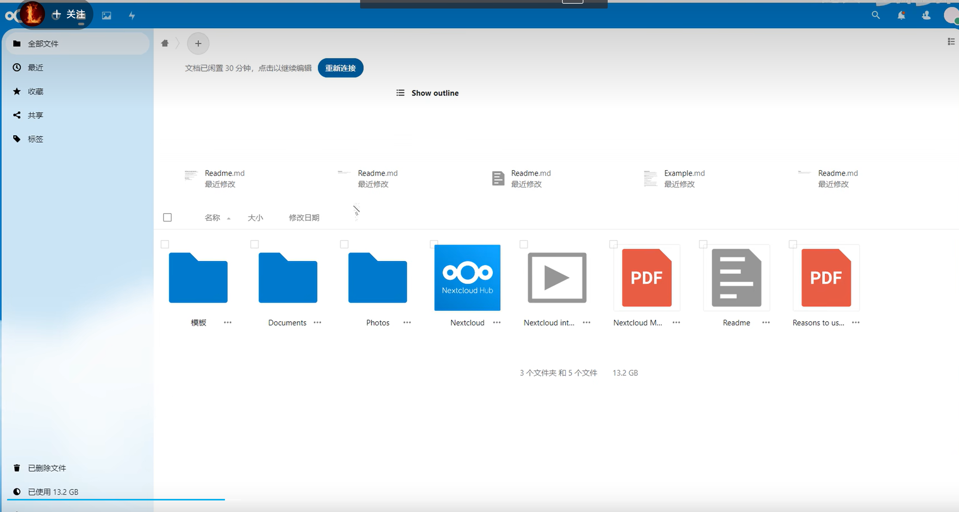Open Nextcloud int... more actions menu

[586, 322]
